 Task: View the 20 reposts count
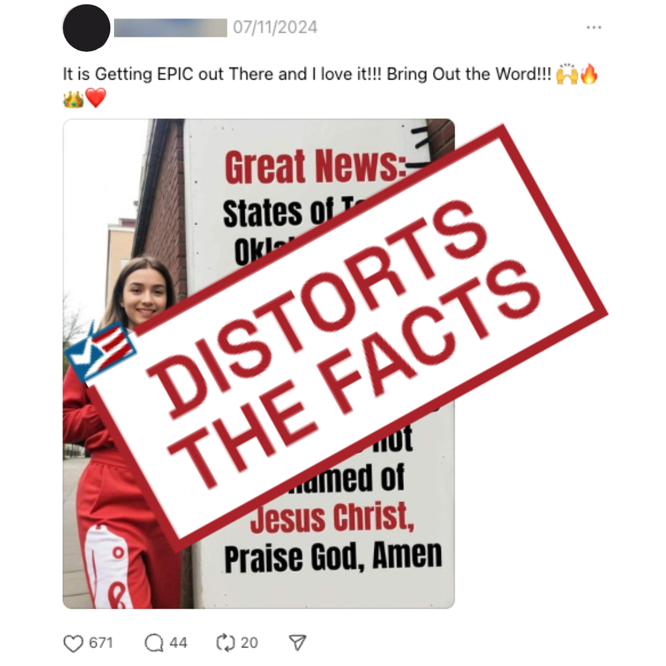click(x=249, y=643)
